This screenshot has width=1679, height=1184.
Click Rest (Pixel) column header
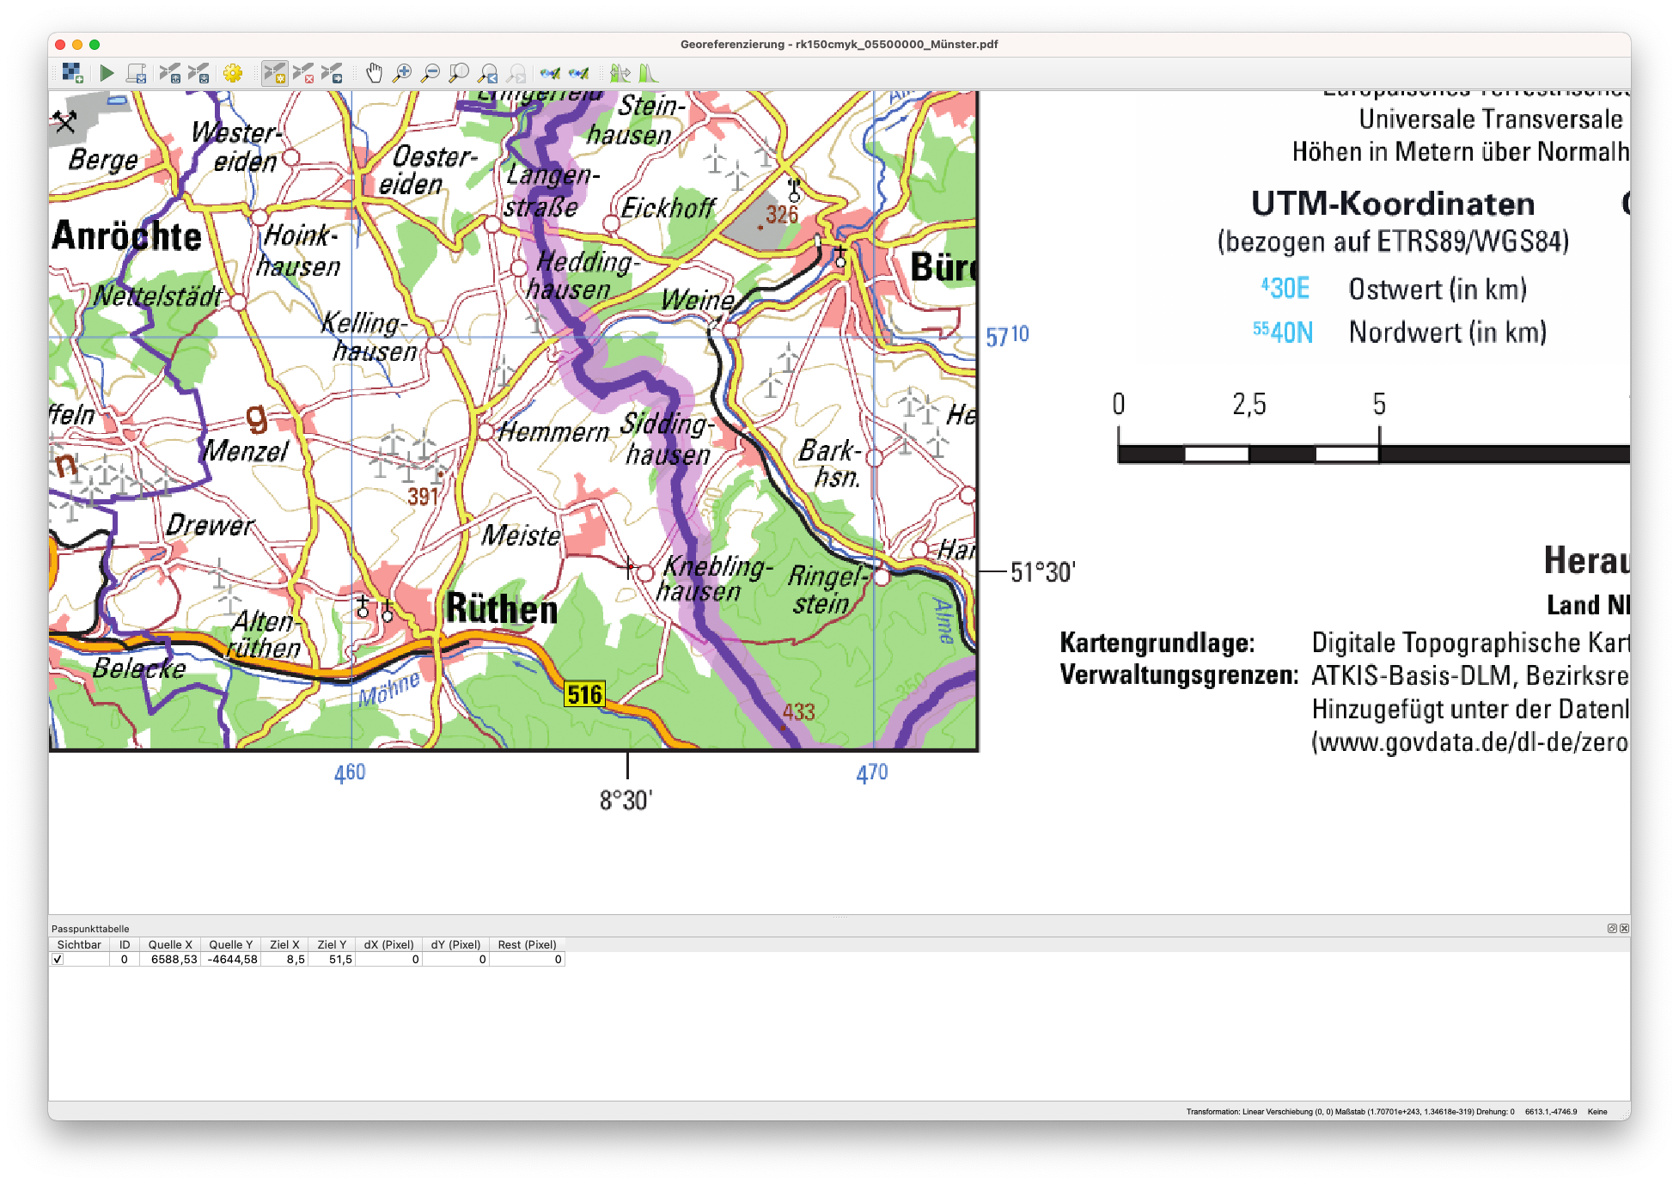(x=527, y=944)
